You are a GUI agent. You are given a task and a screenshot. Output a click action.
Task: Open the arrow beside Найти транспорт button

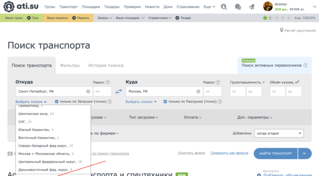(x=304, y=154)
